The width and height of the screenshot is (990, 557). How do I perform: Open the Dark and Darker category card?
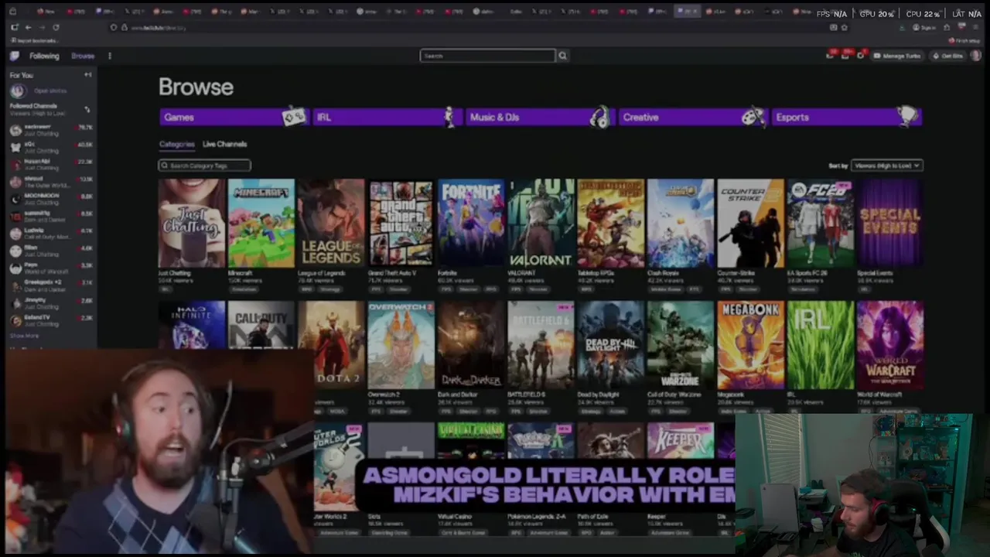coord(471,345)
